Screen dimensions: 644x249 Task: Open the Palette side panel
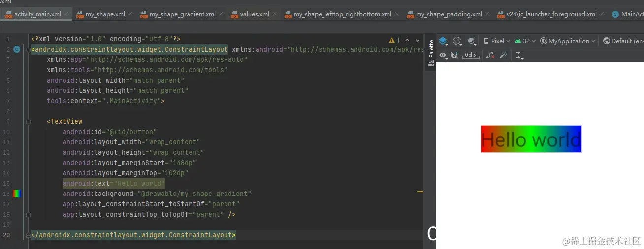pyautogui.click(x=431, y=53)
